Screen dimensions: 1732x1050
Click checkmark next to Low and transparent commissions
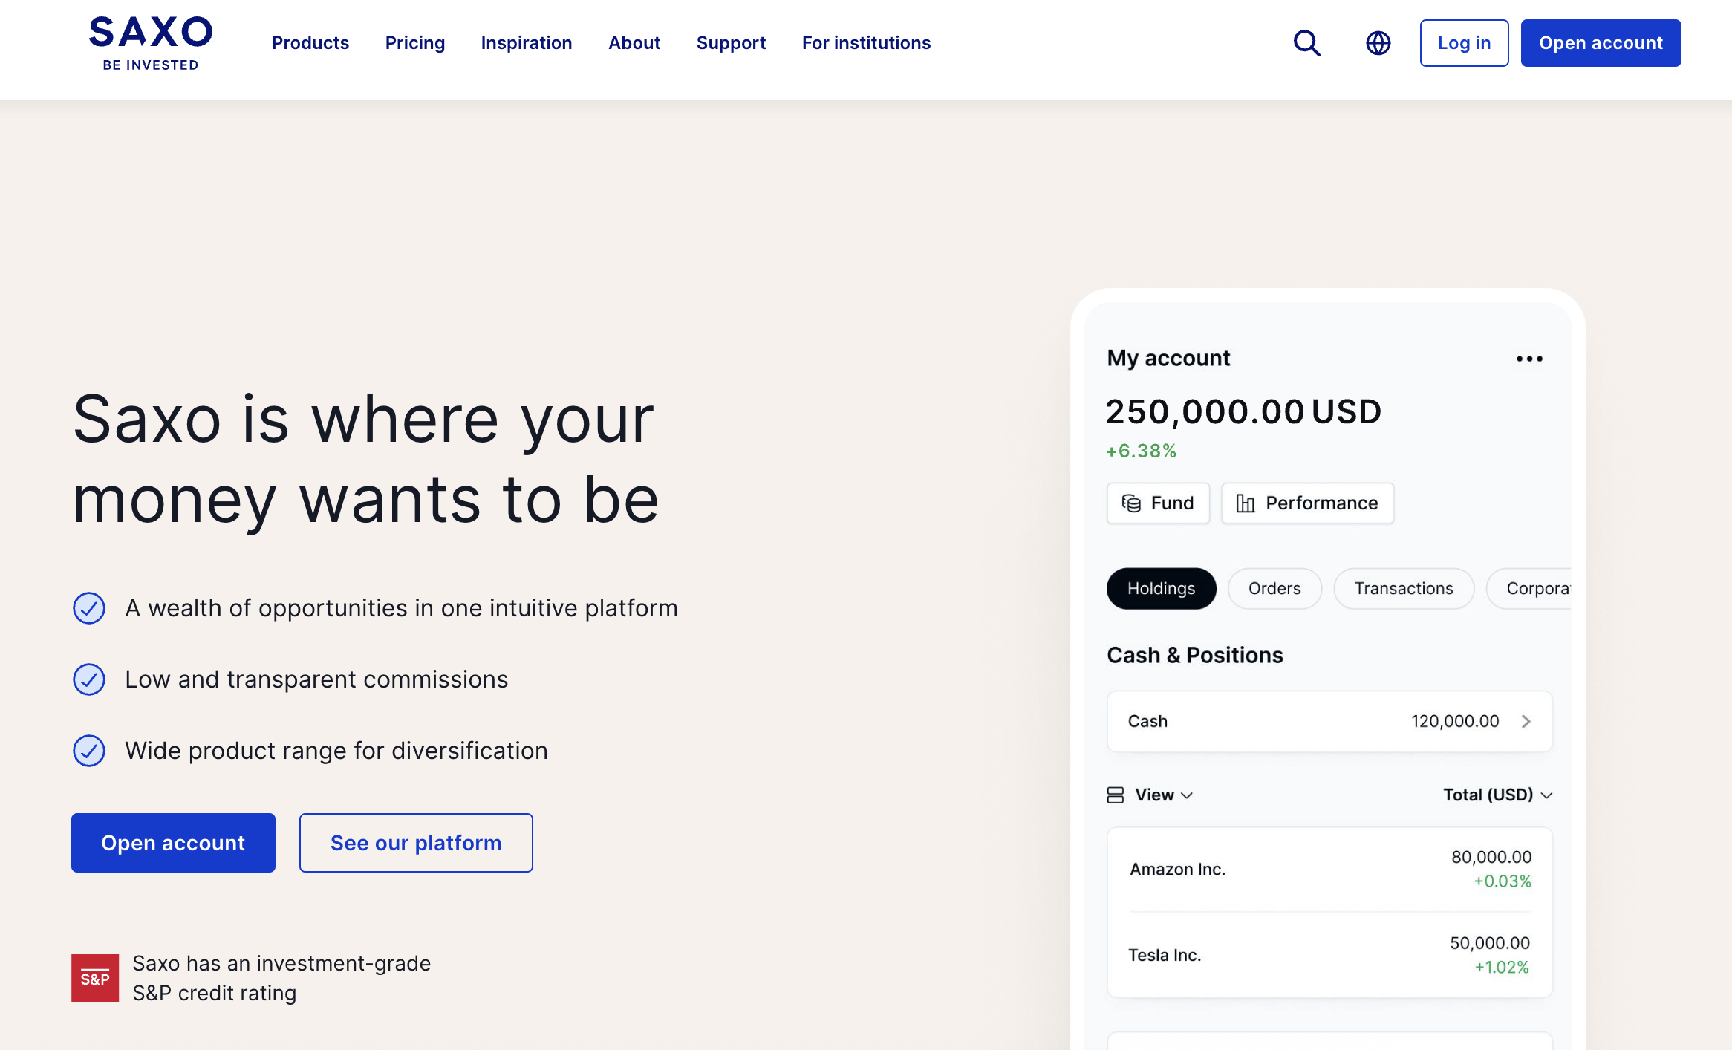pos(89,679)
